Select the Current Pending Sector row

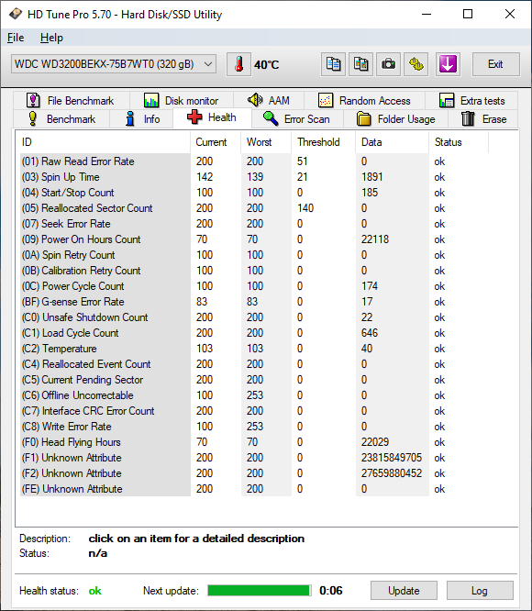coord(254,380)
